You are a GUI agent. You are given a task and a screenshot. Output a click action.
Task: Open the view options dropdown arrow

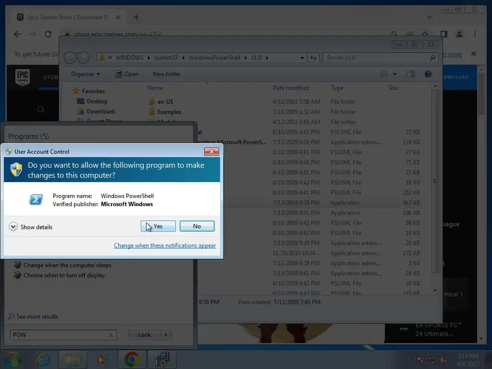pyautogui.click(x=395, y=74)
